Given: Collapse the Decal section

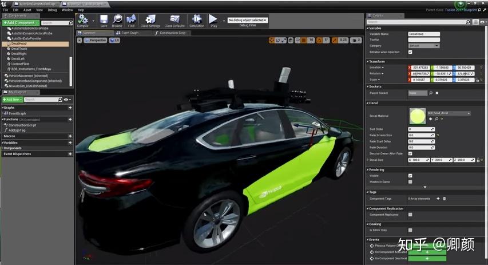Looking at the screenshot, I should coord(367,103).
